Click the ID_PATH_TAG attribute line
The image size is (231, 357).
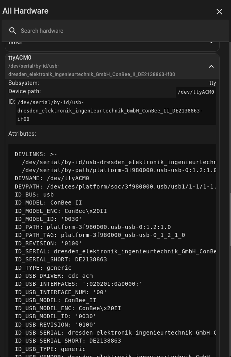pyautogui.click(x=100, y=235)
